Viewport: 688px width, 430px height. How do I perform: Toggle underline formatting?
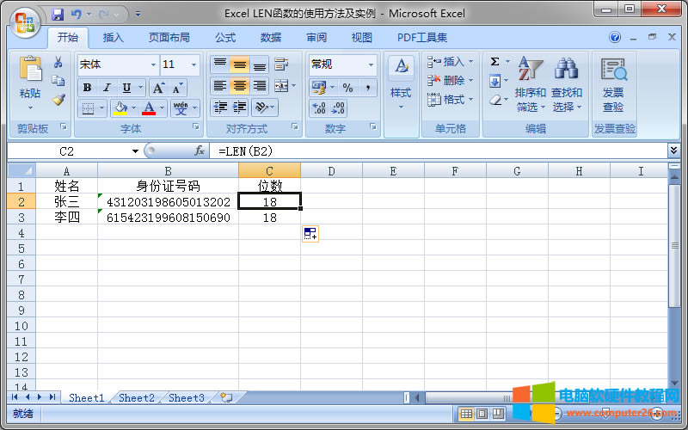[126, 88]
